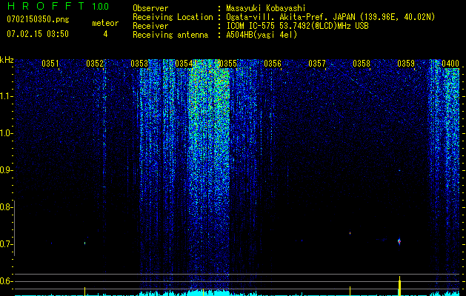466x296 pixels.
Task: Click the 0358 time marker
Action: (x=362, y=64)
